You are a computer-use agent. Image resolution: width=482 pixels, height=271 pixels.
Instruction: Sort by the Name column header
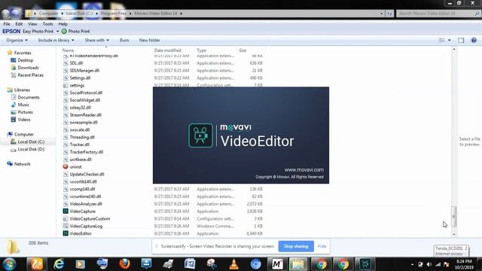pyautogui.click(x=68, y=50)
